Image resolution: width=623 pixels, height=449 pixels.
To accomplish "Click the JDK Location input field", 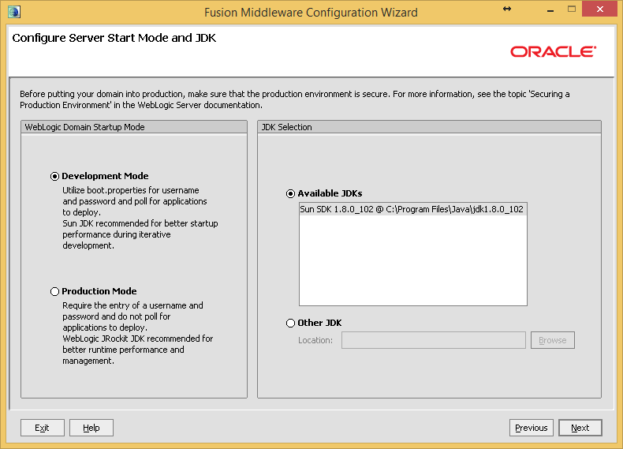I will 434,340.
